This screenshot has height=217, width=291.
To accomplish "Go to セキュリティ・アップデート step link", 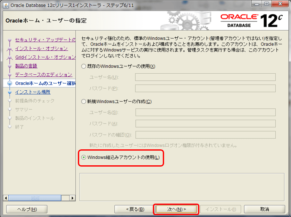I will point(45,40).
